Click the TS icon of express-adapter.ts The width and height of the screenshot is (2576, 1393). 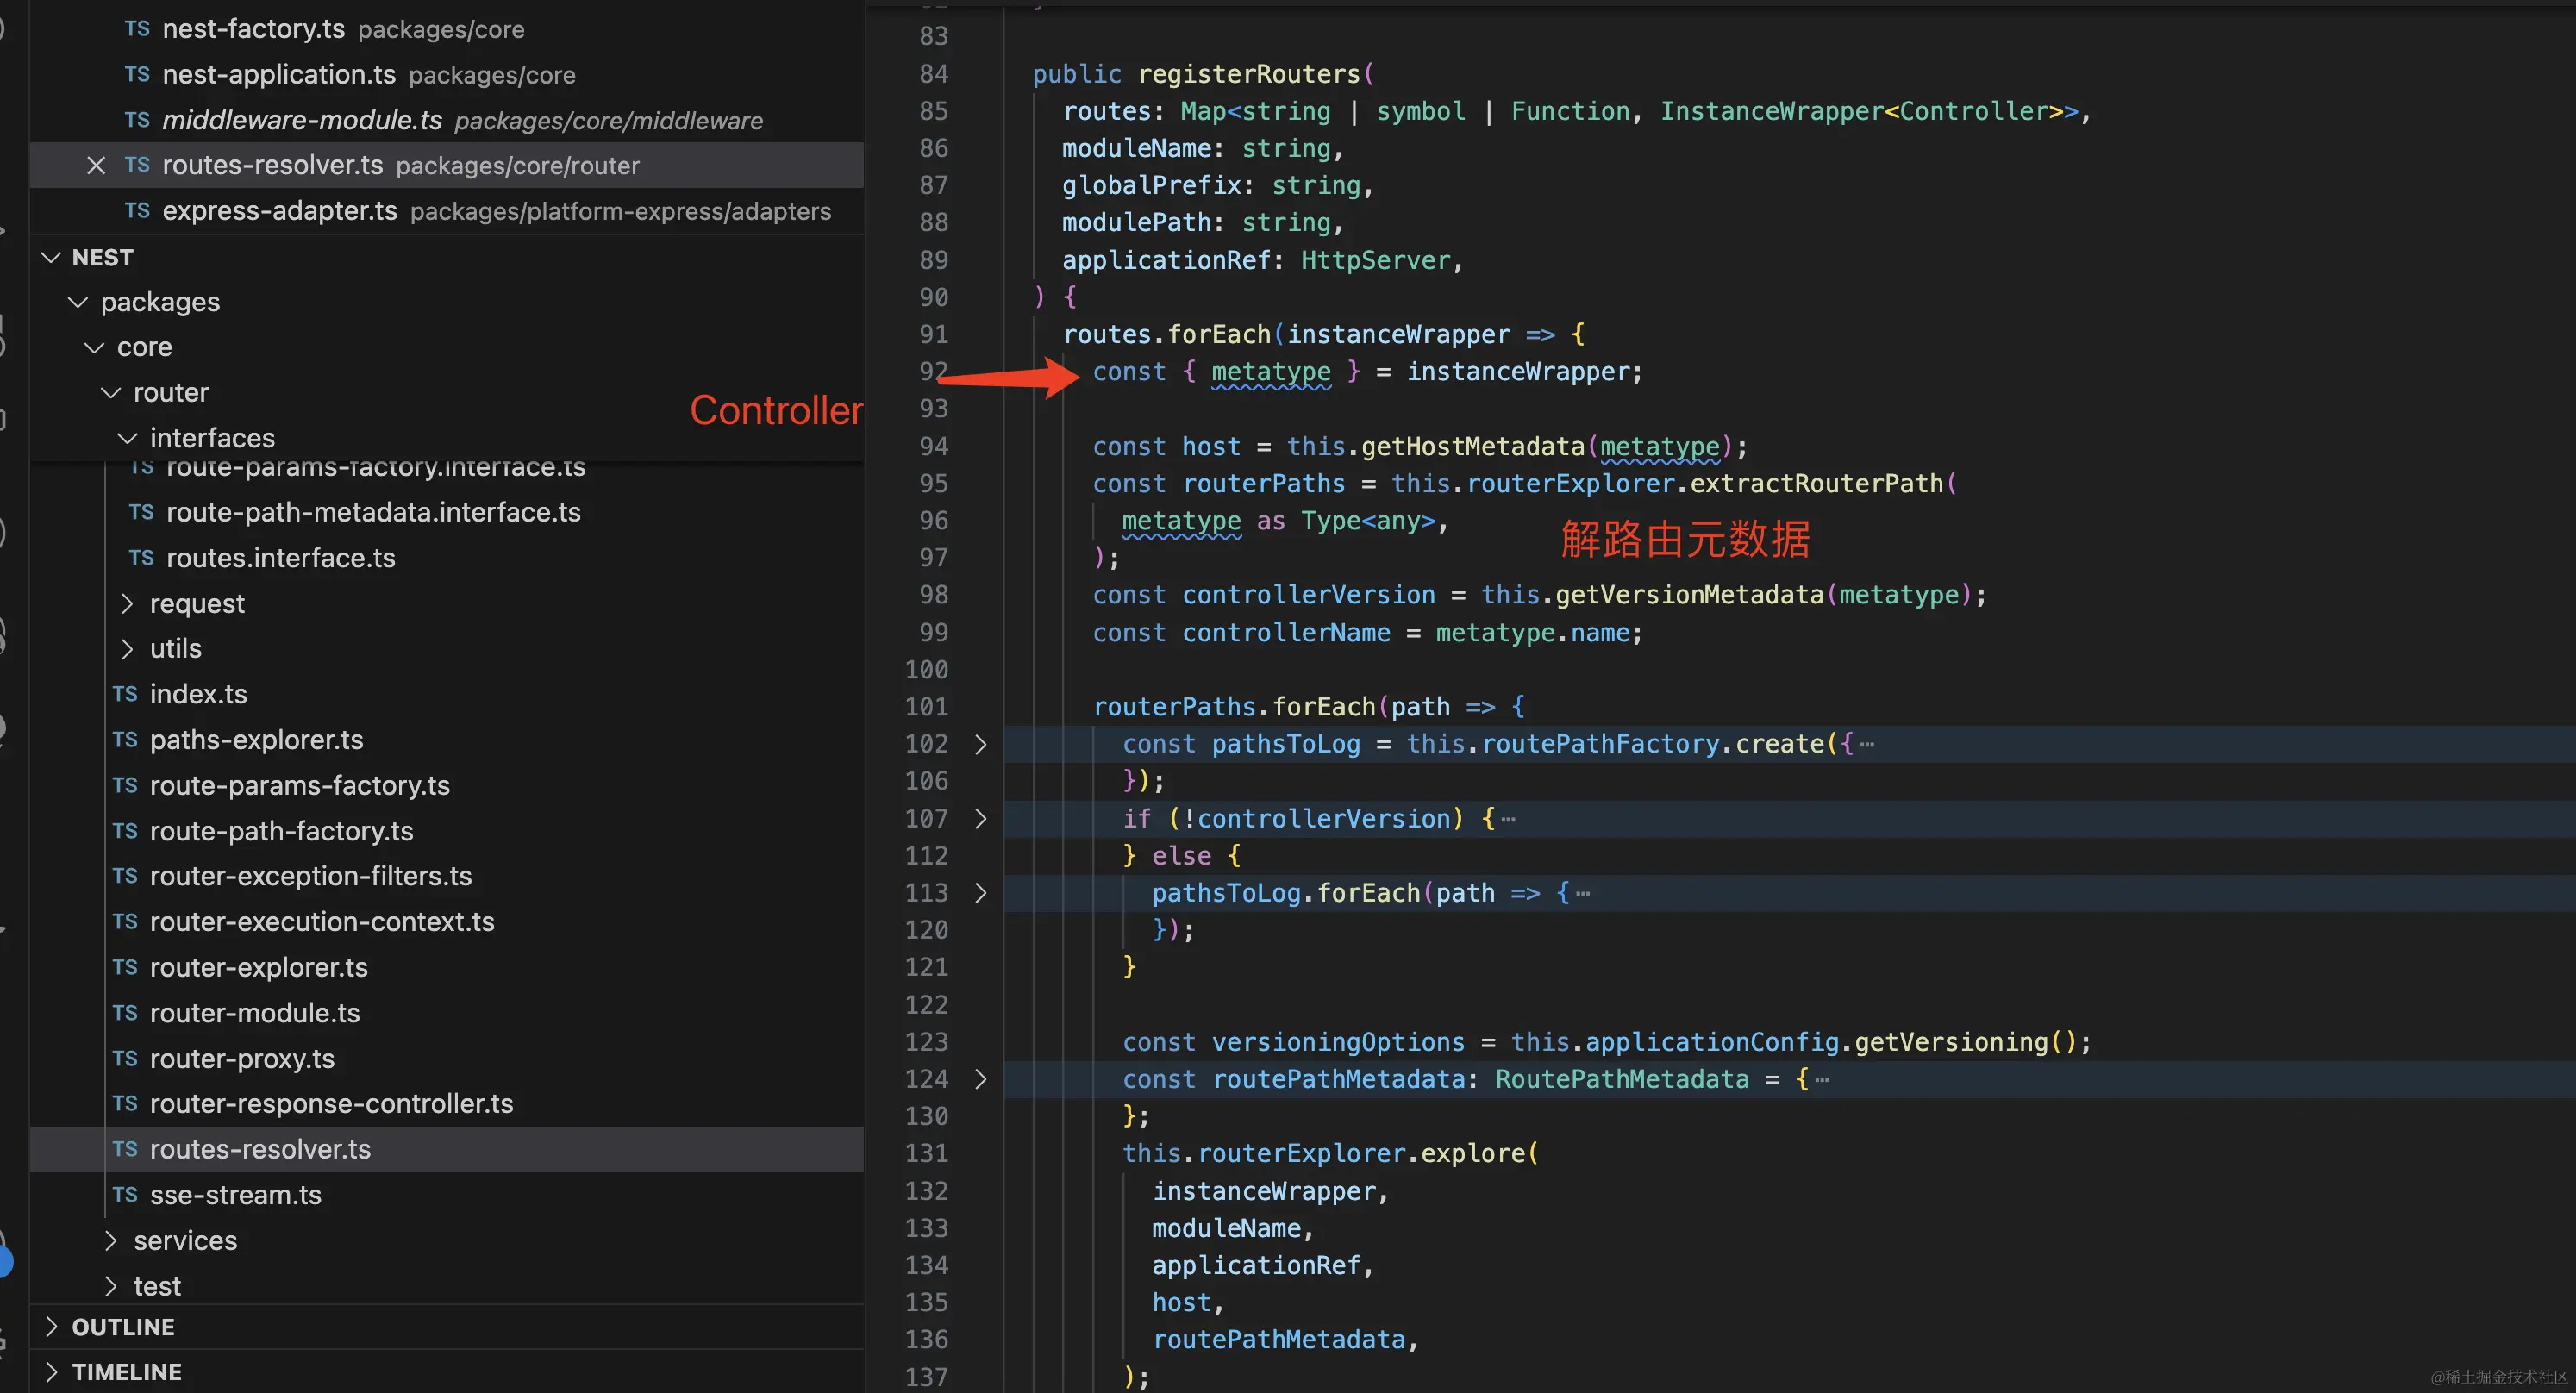[x=137, y=211]
